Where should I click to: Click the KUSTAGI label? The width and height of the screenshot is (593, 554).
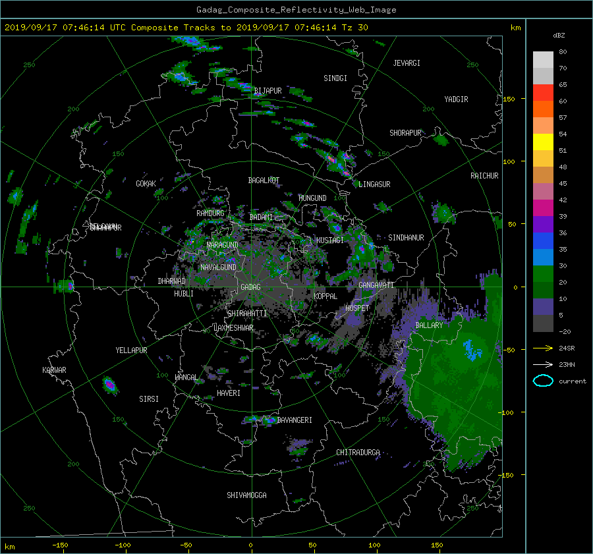point(330,240)
